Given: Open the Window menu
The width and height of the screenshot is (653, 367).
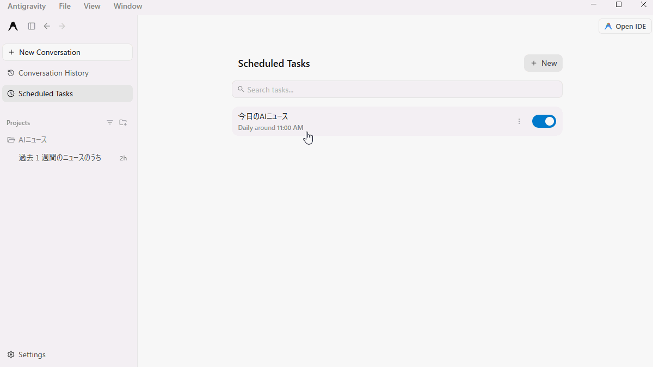Looking at the screenshot, I should pos(128,6).
